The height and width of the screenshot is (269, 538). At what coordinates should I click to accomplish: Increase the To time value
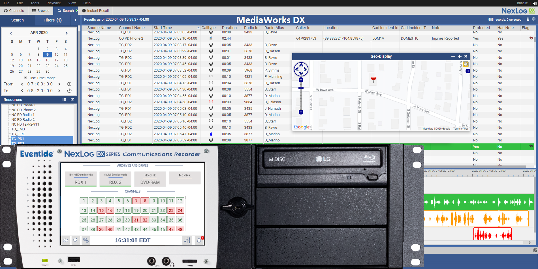pyautogui.click(x=59, y=91)
